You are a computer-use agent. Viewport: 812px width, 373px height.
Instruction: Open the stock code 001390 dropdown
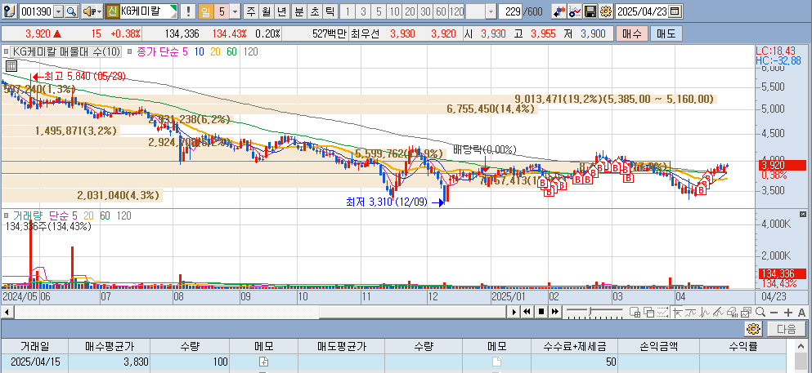(59, 11)
